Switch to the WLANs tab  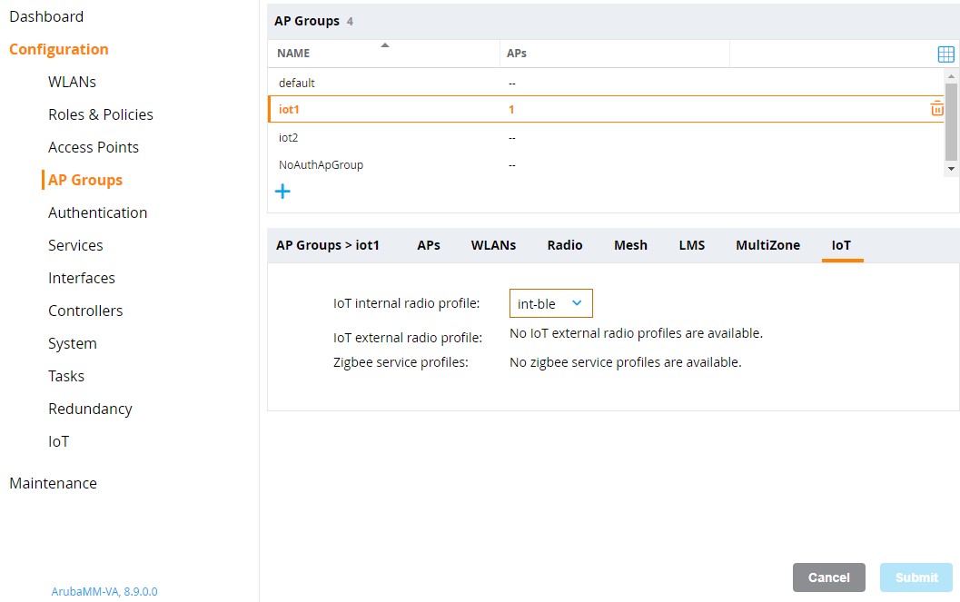tap(493, 244)
